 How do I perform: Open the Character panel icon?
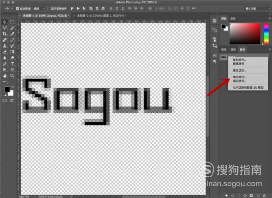[x=215, y=55]
